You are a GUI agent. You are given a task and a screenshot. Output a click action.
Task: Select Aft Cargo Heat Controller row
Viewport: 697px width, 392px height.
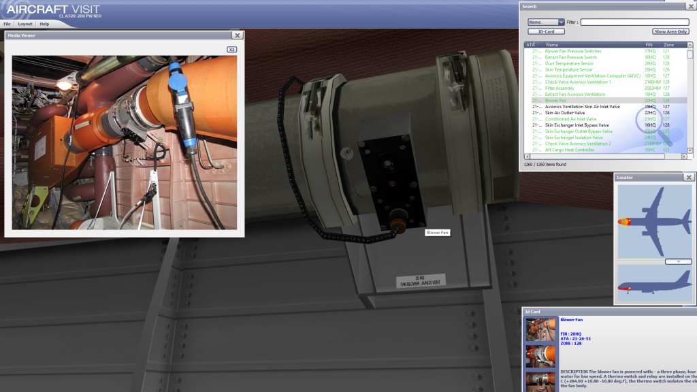tap(606, 150)
